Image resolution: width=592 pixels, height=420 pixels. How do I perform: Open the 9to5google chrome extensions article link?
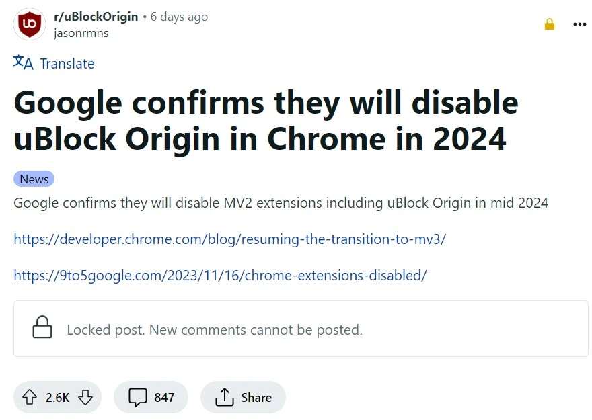(x=220, y=276)
